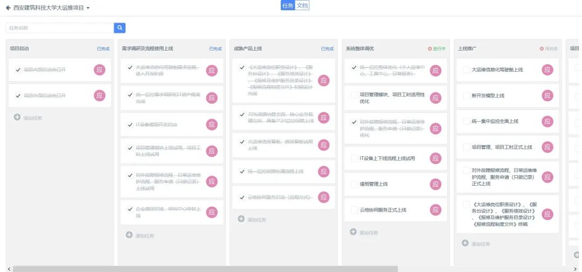Click avatar on 企业微信对接 card
Image resolution: width=582 pixels, height=272 pixels.
pyautogui.click(x=212, y=212)
